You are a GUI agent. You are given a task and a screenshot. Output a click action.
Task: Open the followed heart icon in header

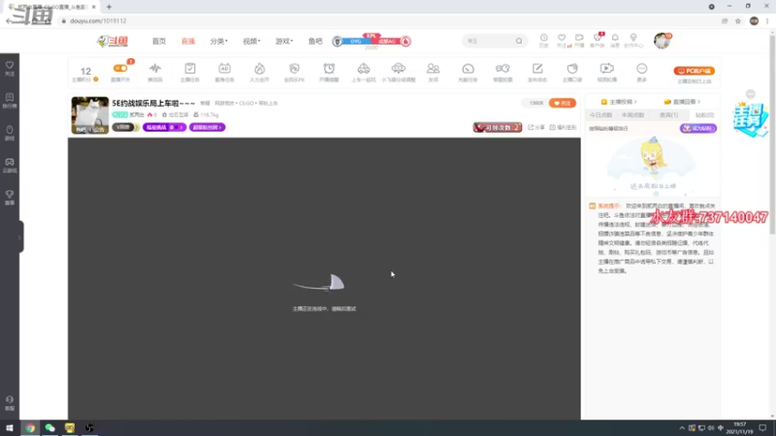(x=562, y=38)
